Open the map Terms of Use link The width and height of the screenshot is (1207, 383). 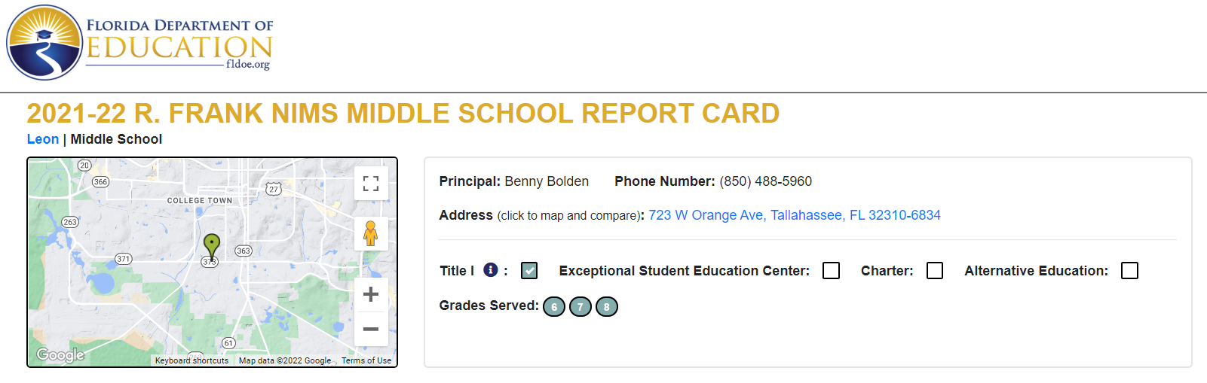tap(366, 360)
